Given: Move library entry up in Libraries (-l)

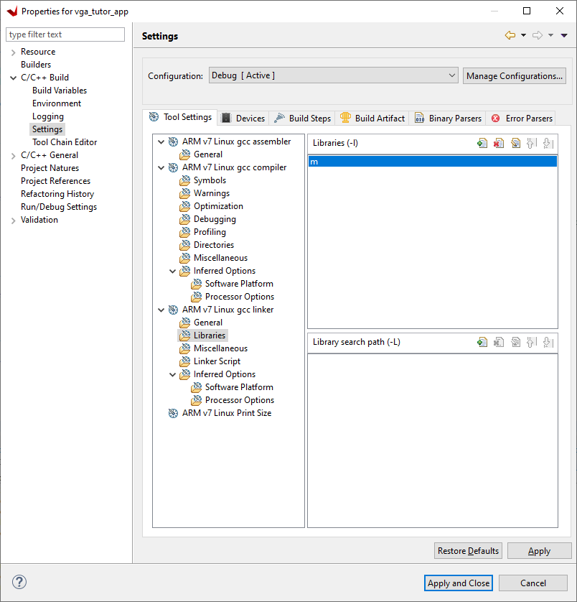Looking at the screenshot, I should tap(531, 143).
